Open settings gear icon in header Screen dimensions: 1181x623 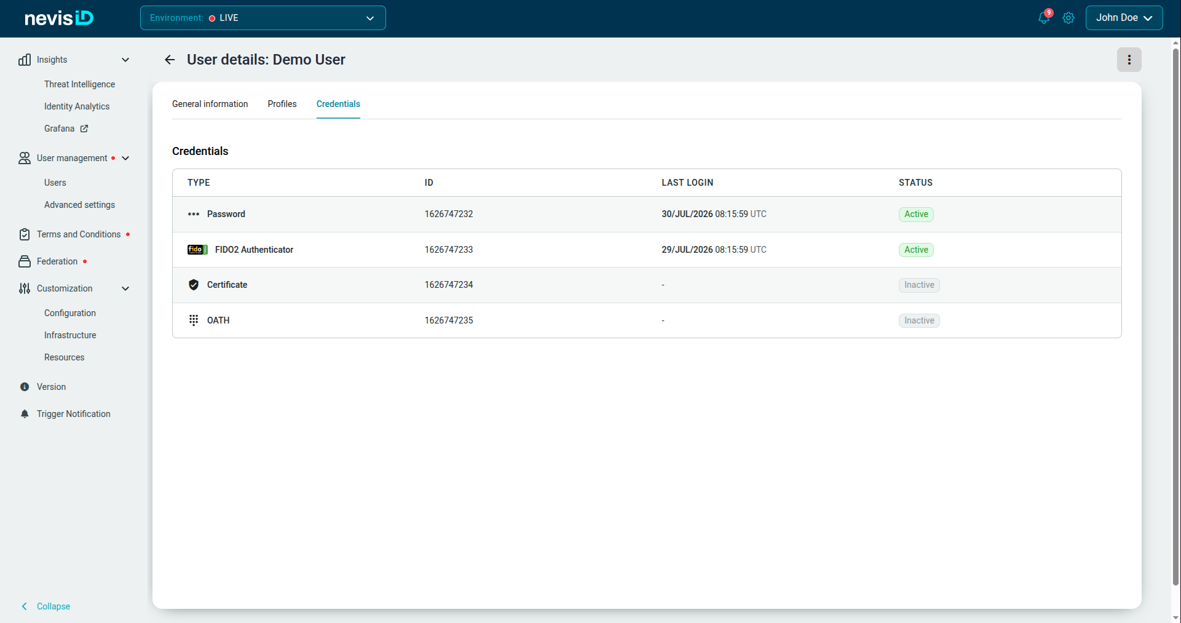pos(1068,18)
